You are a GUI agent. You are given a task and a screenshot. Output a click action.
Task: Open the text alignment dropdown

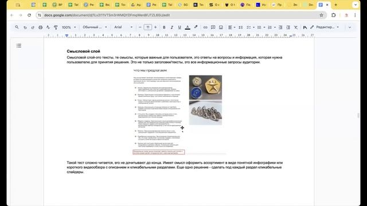coord(232,27)
